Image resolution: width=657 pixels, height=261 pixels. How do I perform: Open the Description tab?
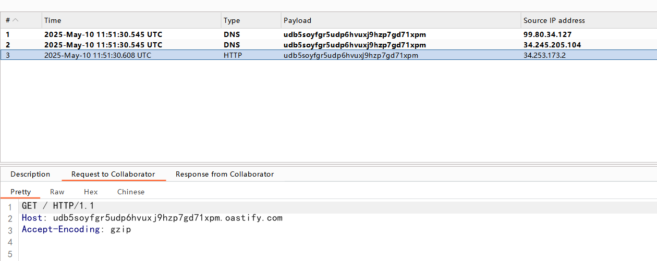pyautogui.click(x=30, y=174)
